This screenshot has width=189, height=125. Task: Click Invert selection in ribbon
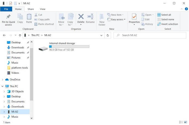point(168,24)
